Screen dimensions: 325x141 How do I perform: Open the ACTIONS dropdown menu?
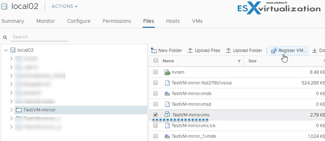pos(64,6)
